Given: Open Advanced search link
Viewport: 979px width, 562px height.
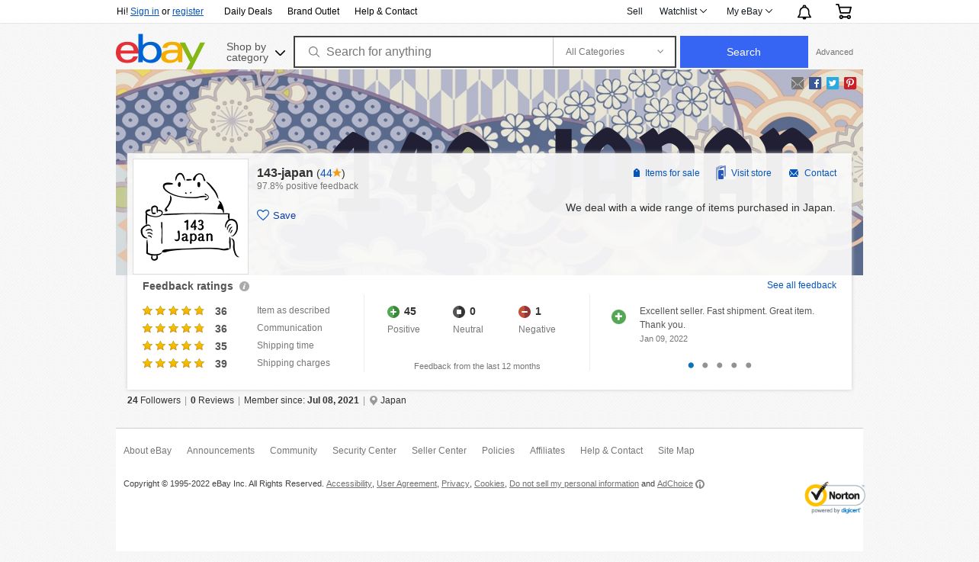Looking at the screenshot, I should click(834, 52).
